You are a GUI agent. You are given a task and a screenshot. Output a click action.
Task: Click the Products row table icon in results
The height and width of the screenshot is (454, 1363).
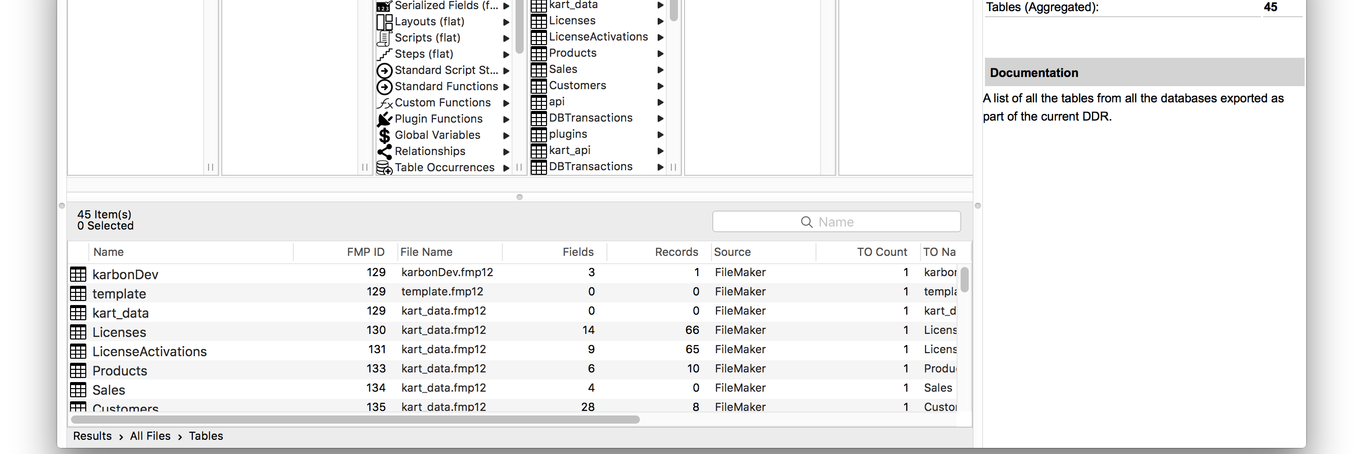click(x=78, y=370)
